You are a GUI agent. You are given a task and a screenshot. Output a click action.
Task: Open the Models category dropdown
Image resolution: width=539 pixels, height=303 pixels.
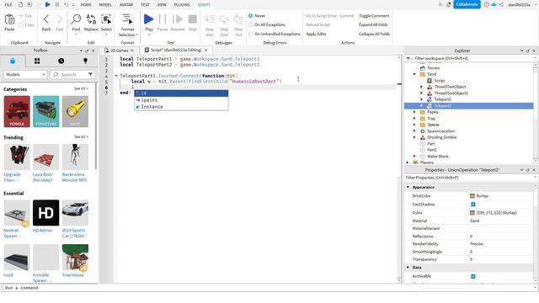[x=25, y=74]
